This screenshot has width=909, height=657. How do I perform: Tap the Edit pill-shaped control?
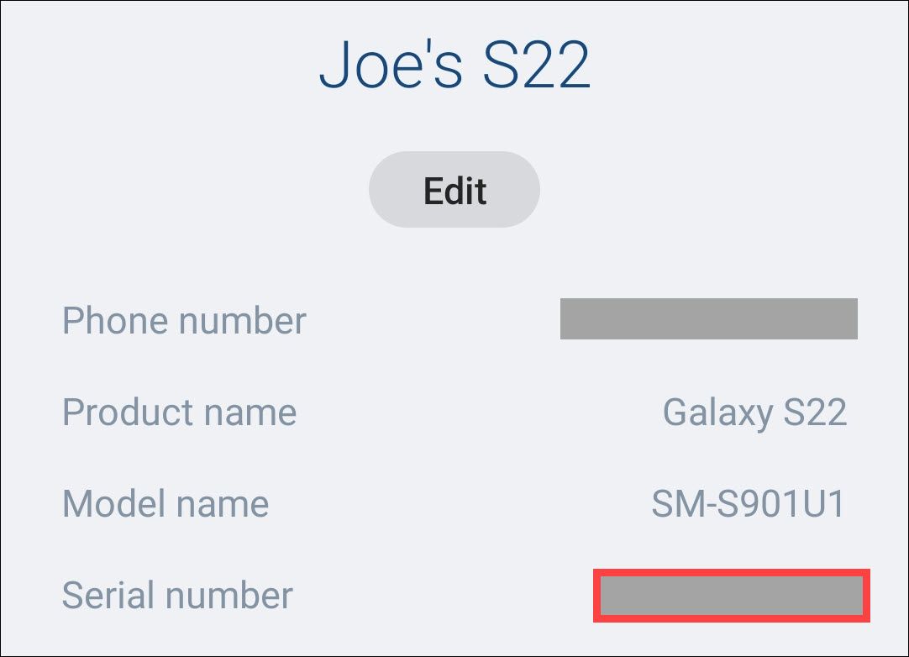pos(454,189)
